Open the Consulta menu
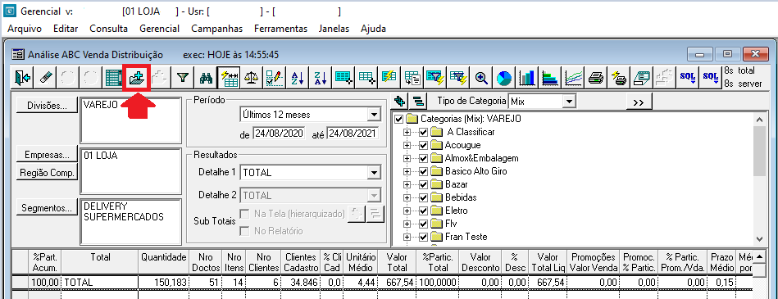Viewport: 778px width, 299px height. [x=109, y=29]
